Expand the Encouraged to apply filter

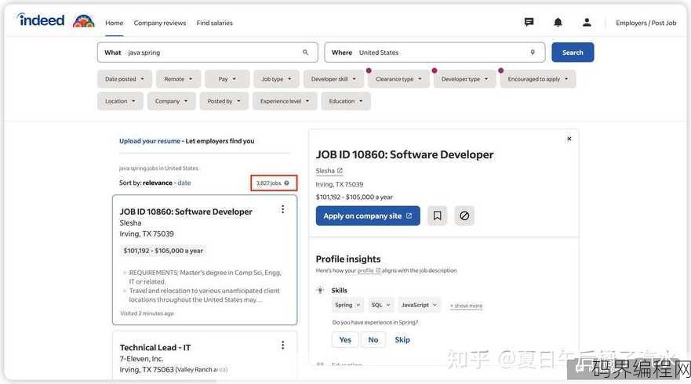coord(537,79)
